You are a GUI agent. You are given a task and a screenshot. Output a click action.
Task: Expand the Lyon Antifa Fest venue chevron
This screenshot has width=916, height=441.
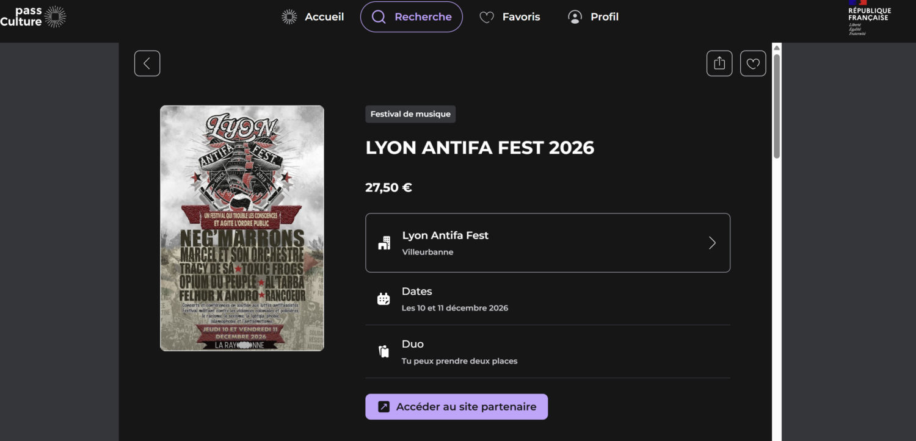712,243
